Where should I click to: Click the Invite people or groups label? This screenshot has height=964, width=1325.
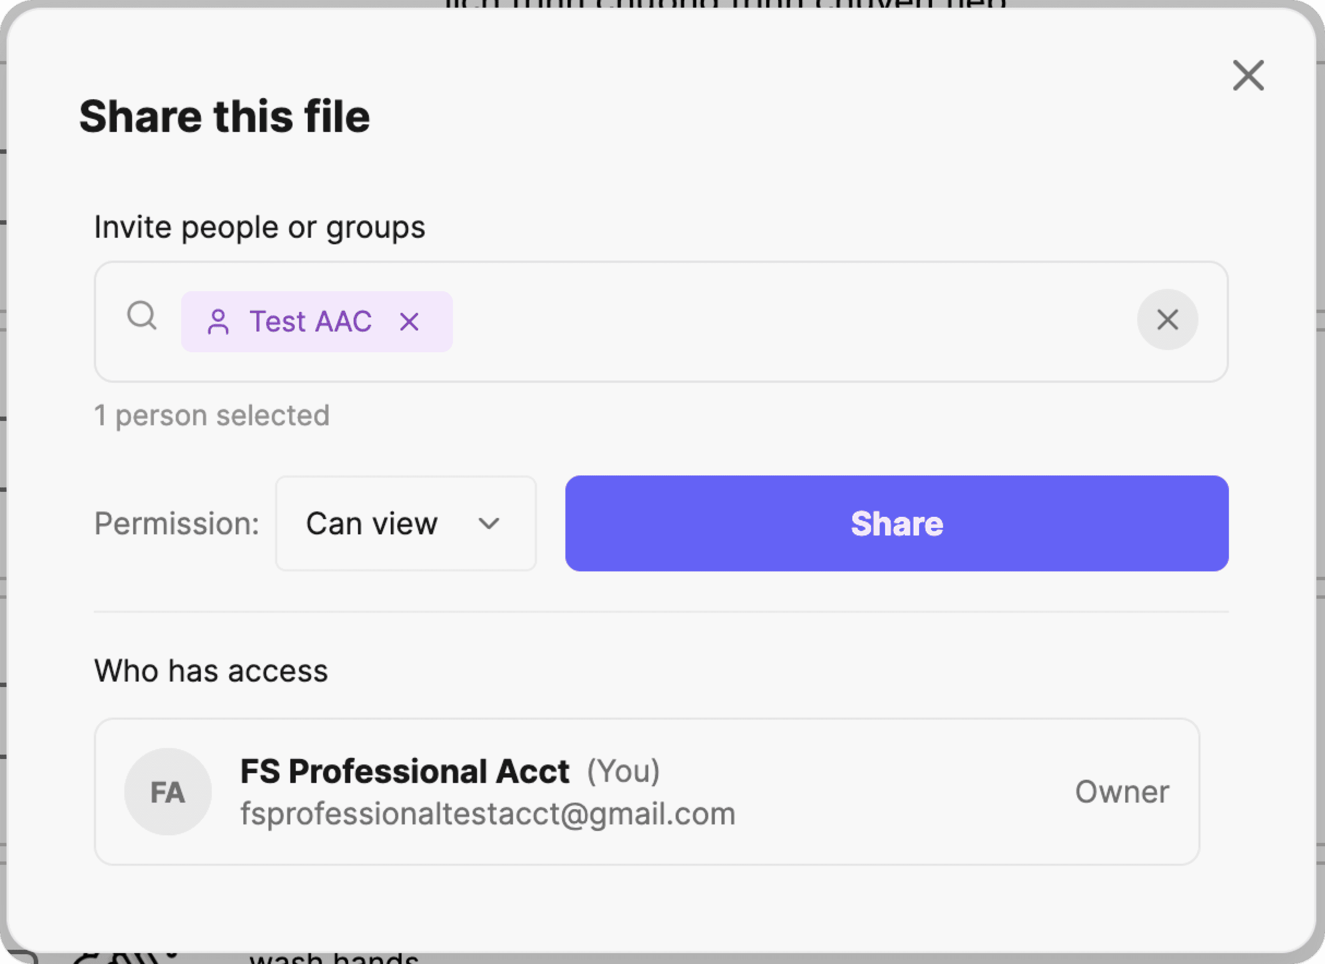coord(259,227)
